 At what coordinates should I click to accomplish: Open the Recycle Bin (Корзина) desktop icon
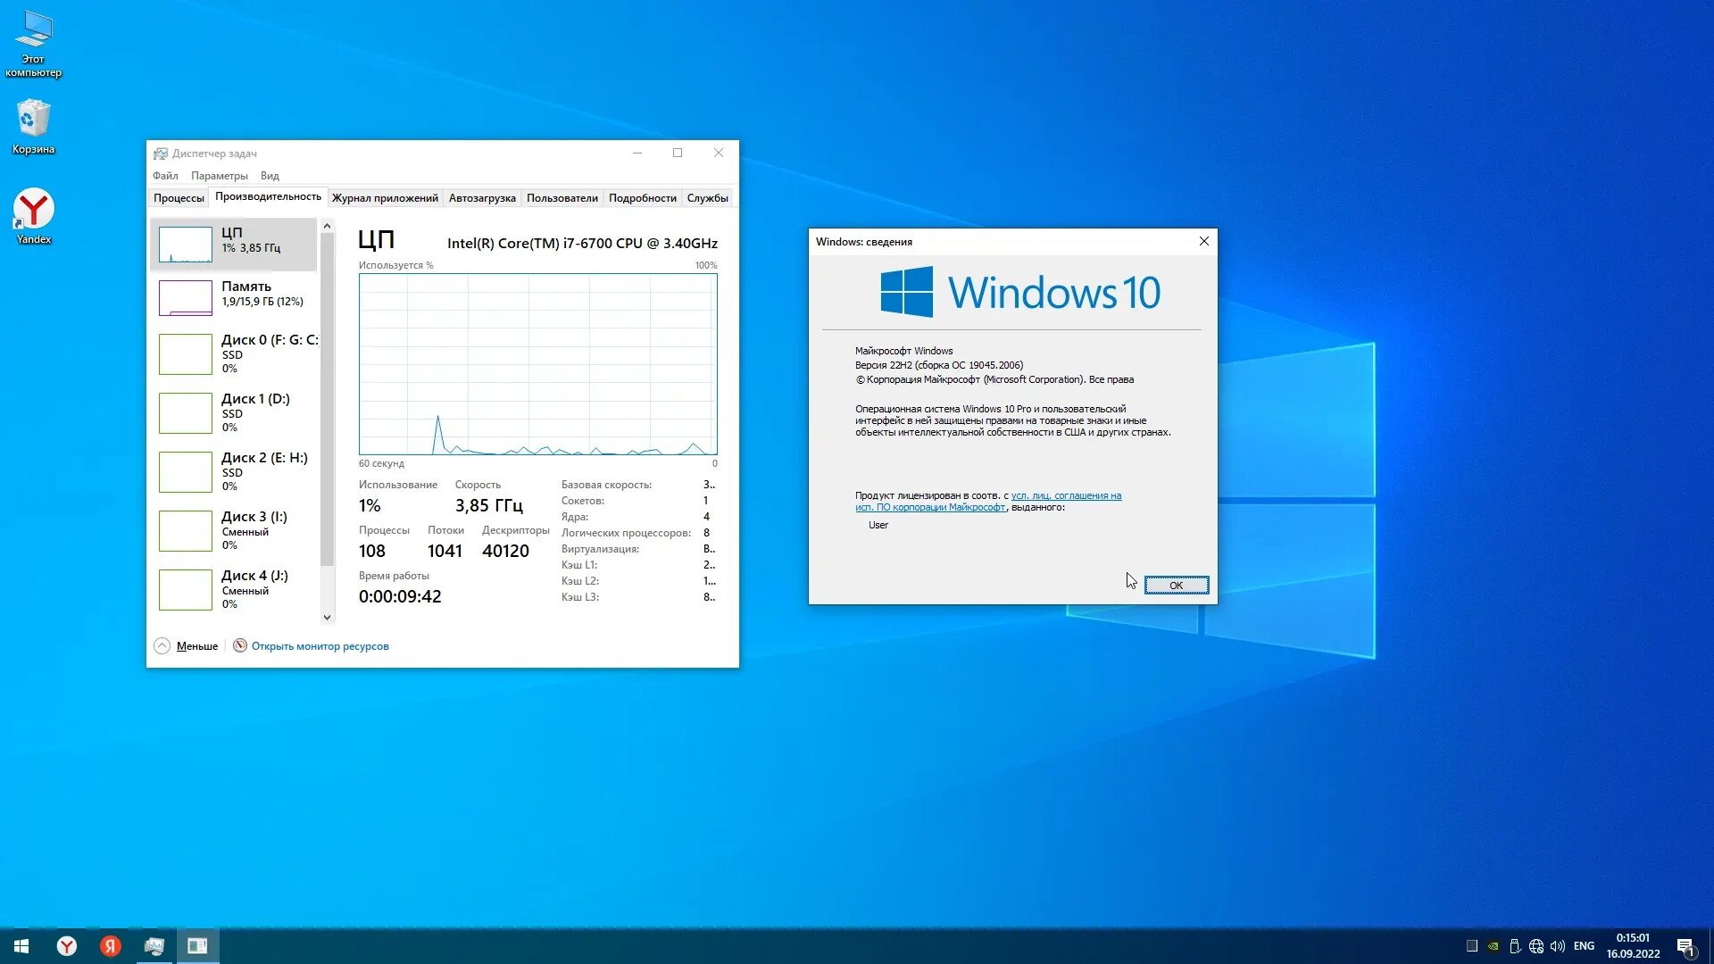point(33,125)
